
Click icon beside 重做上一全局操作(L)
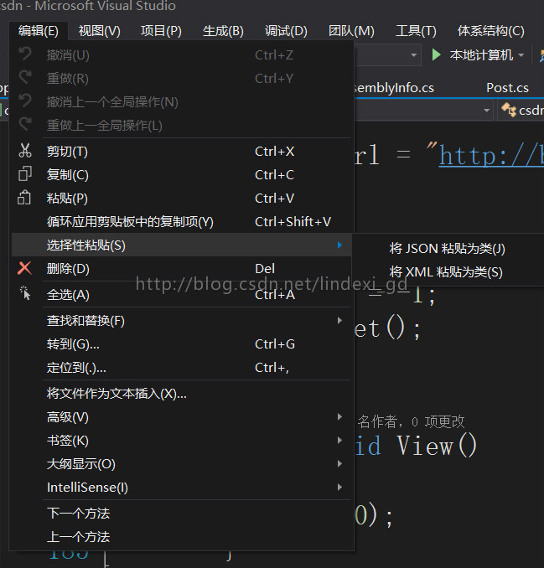click(x=25, y=124)
